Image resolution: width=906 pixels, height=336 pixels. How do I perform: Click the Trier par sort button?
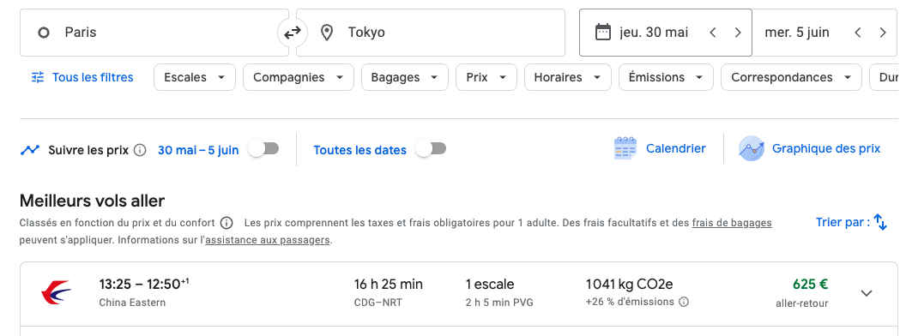pyautogui.click(x=852, y=222)
